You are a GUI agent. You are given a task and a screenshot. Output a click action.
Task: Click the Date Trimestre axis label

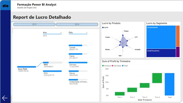click(145, 100)
